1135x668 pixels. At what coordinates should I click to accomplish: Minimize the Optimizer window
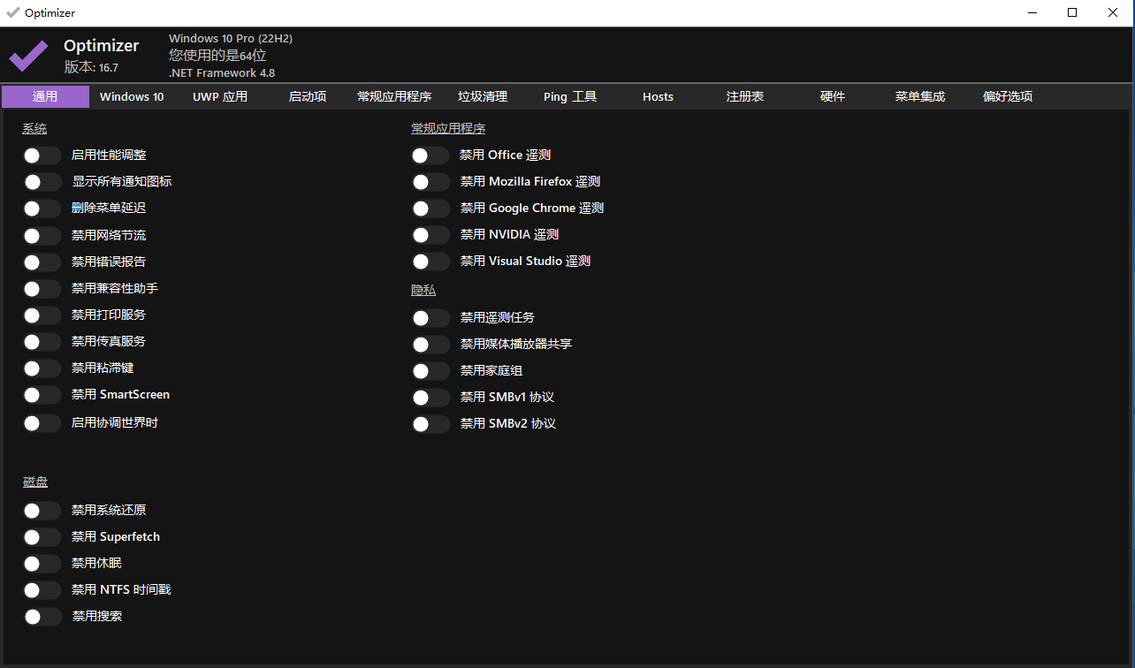1032,12
